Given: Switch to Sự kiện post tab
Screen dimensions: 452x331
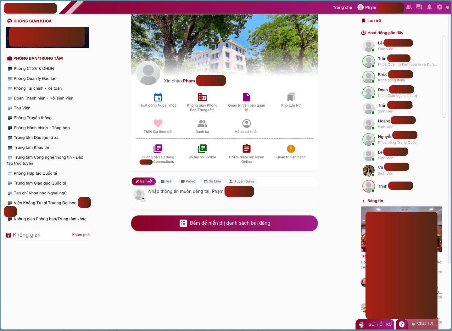Looking at the screenshot, I should point(212,182).
